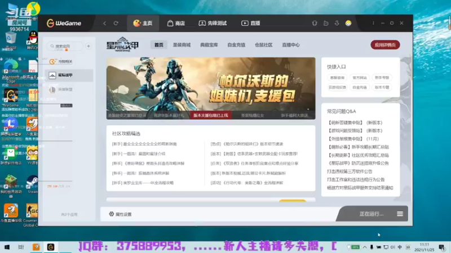Click the 星际战甲 Warframe logo
The width and height of the screenshot is (451, 253).
click(122, 44)
